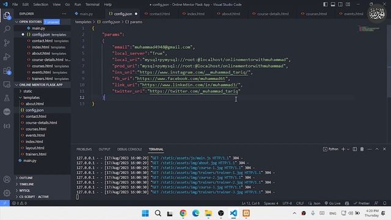Open the Accounts icon in activity bar
391x220 pixels.
click(x=7, y=179)
